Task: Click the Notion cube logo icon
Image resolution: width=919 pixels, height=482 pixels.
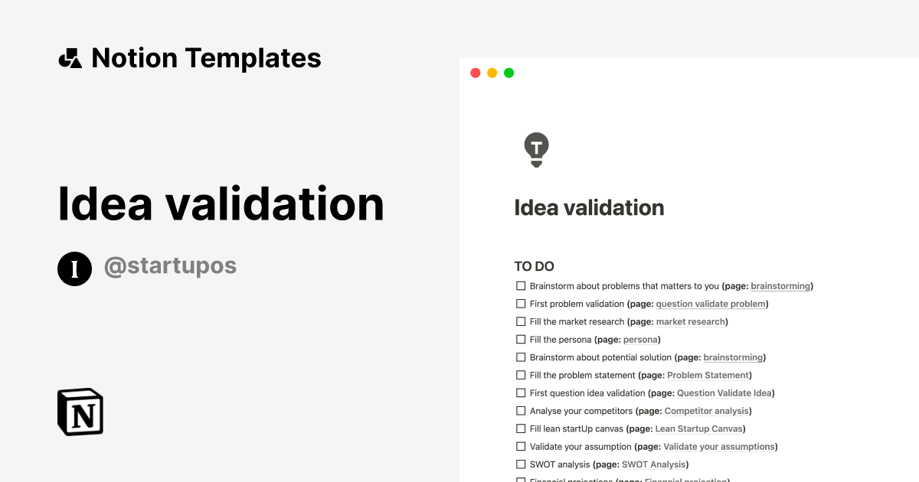Action: pyautogui.click(x=80, y=412)
